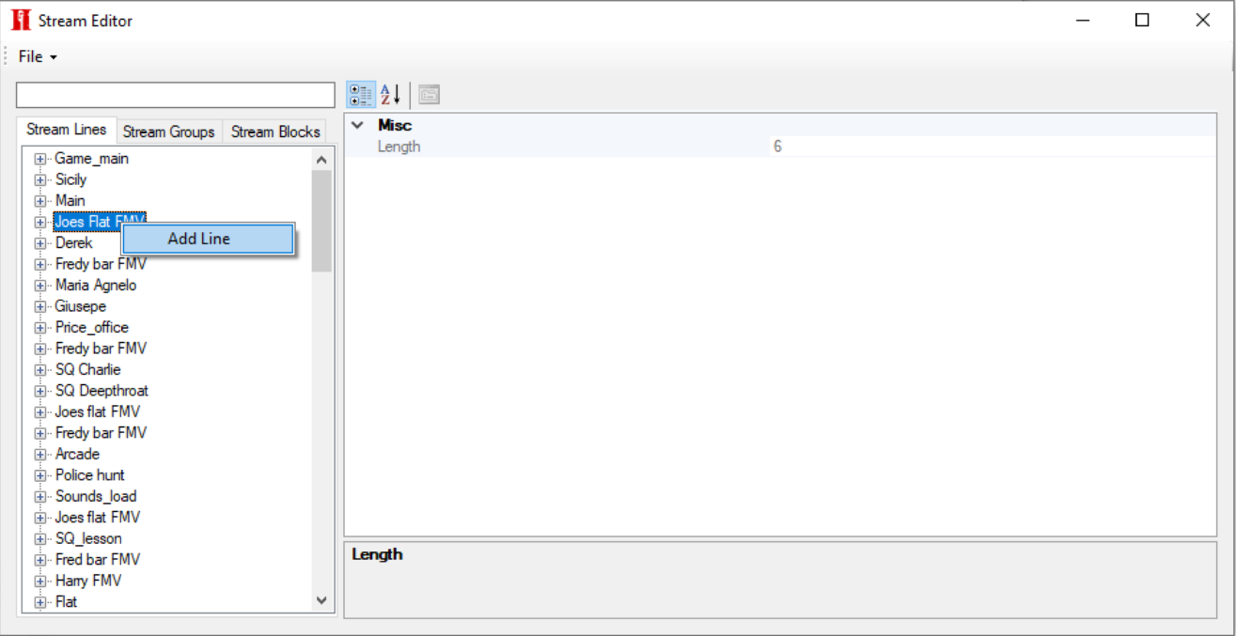The image size is (1236, 636).
Task: Expand the Sounds_load node
Action: 40,497
